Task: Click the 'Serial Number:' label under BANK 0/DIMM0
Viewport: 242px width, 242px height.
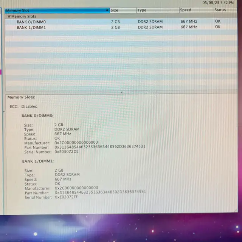Action: click(x=38, y=152)
